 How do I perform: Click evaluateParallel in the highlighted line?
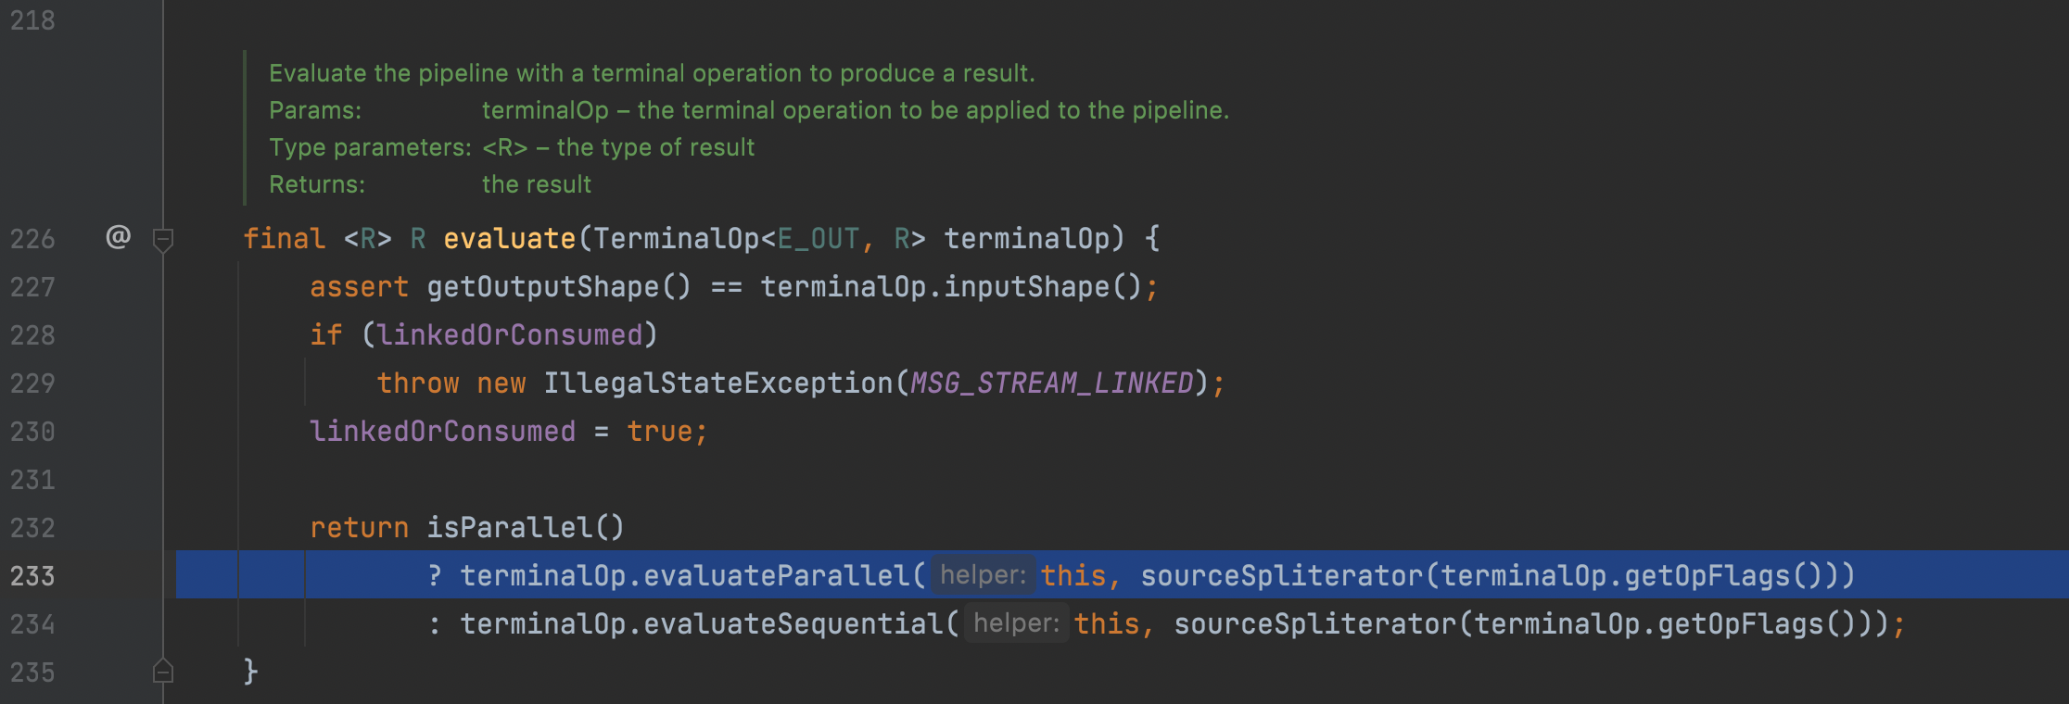click(x=777, y=576)
